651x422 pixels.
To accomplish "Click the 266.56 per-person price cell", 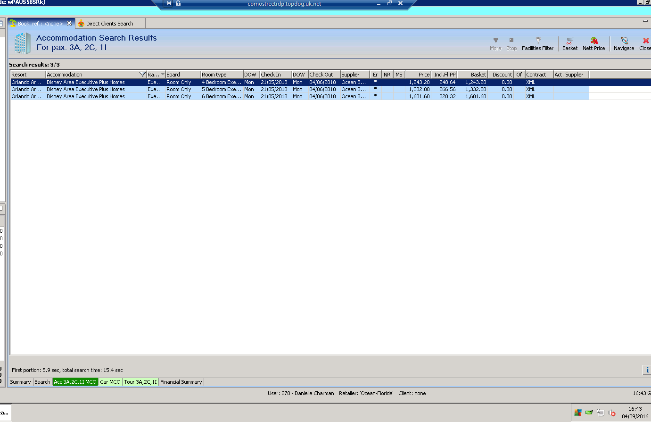I will pyautogui.click(x=444, y=89).
